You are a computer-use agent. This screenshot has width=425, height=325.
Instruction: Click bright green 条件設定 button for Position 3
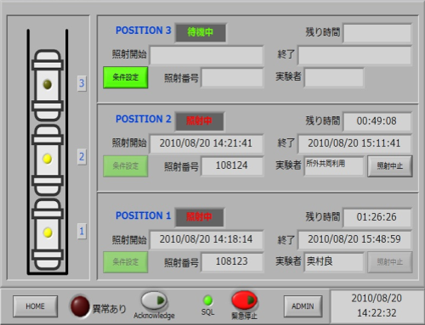click(126, 77)
